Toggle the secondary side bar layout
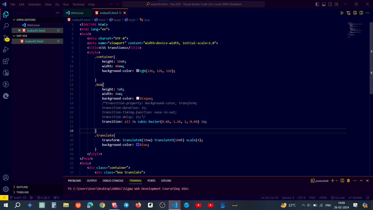Screen dimensions: 373x210 coord(330,4)
